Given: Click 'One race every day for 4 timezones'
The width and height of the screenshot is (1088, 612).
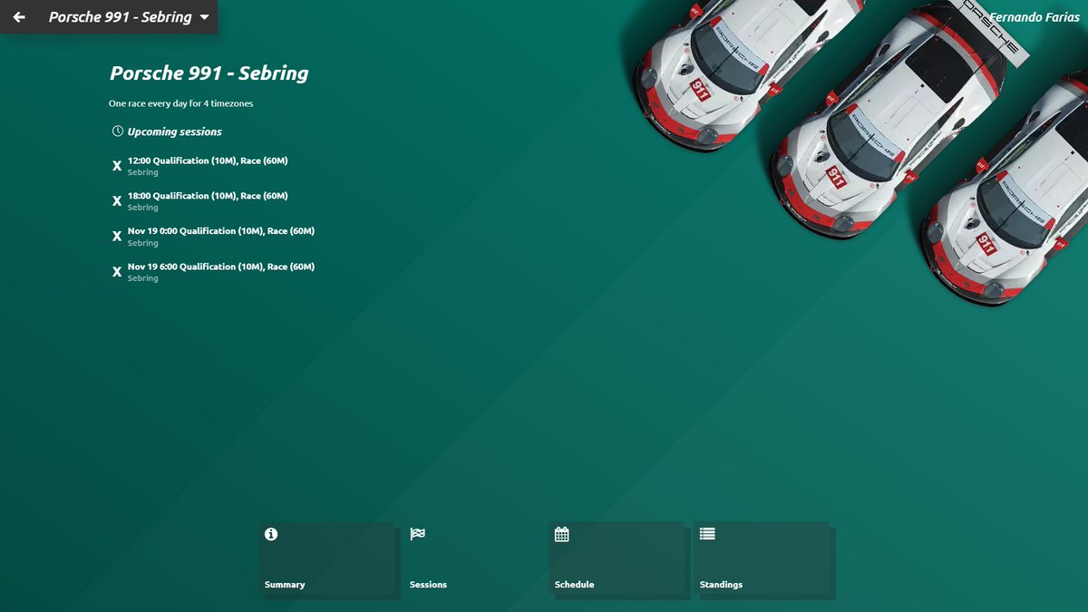Looking at the screenshot, I should tap(181, 103).
